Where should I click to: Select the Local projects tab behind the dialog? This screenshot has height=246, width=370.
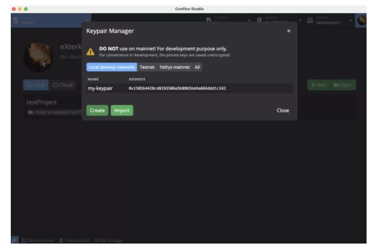36,85
